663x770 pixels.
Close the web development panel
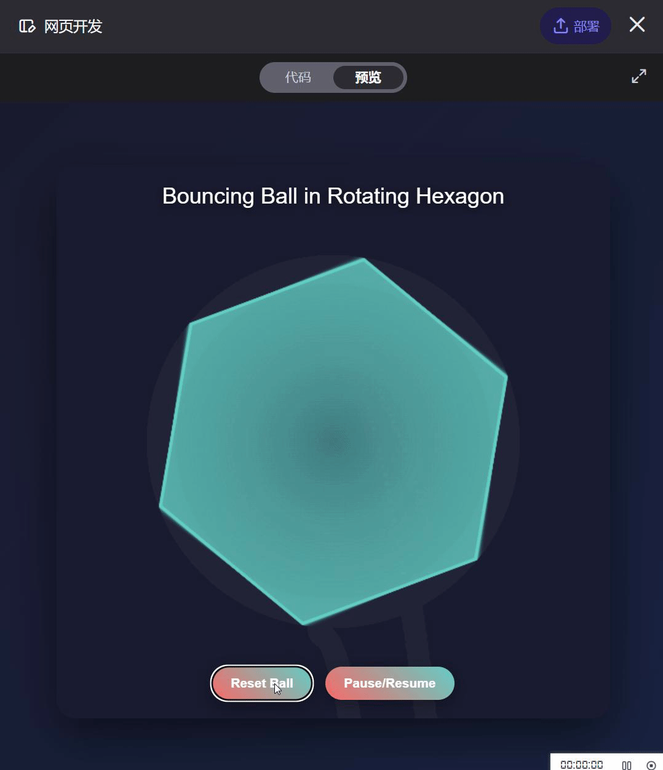[x=637, y=25]
